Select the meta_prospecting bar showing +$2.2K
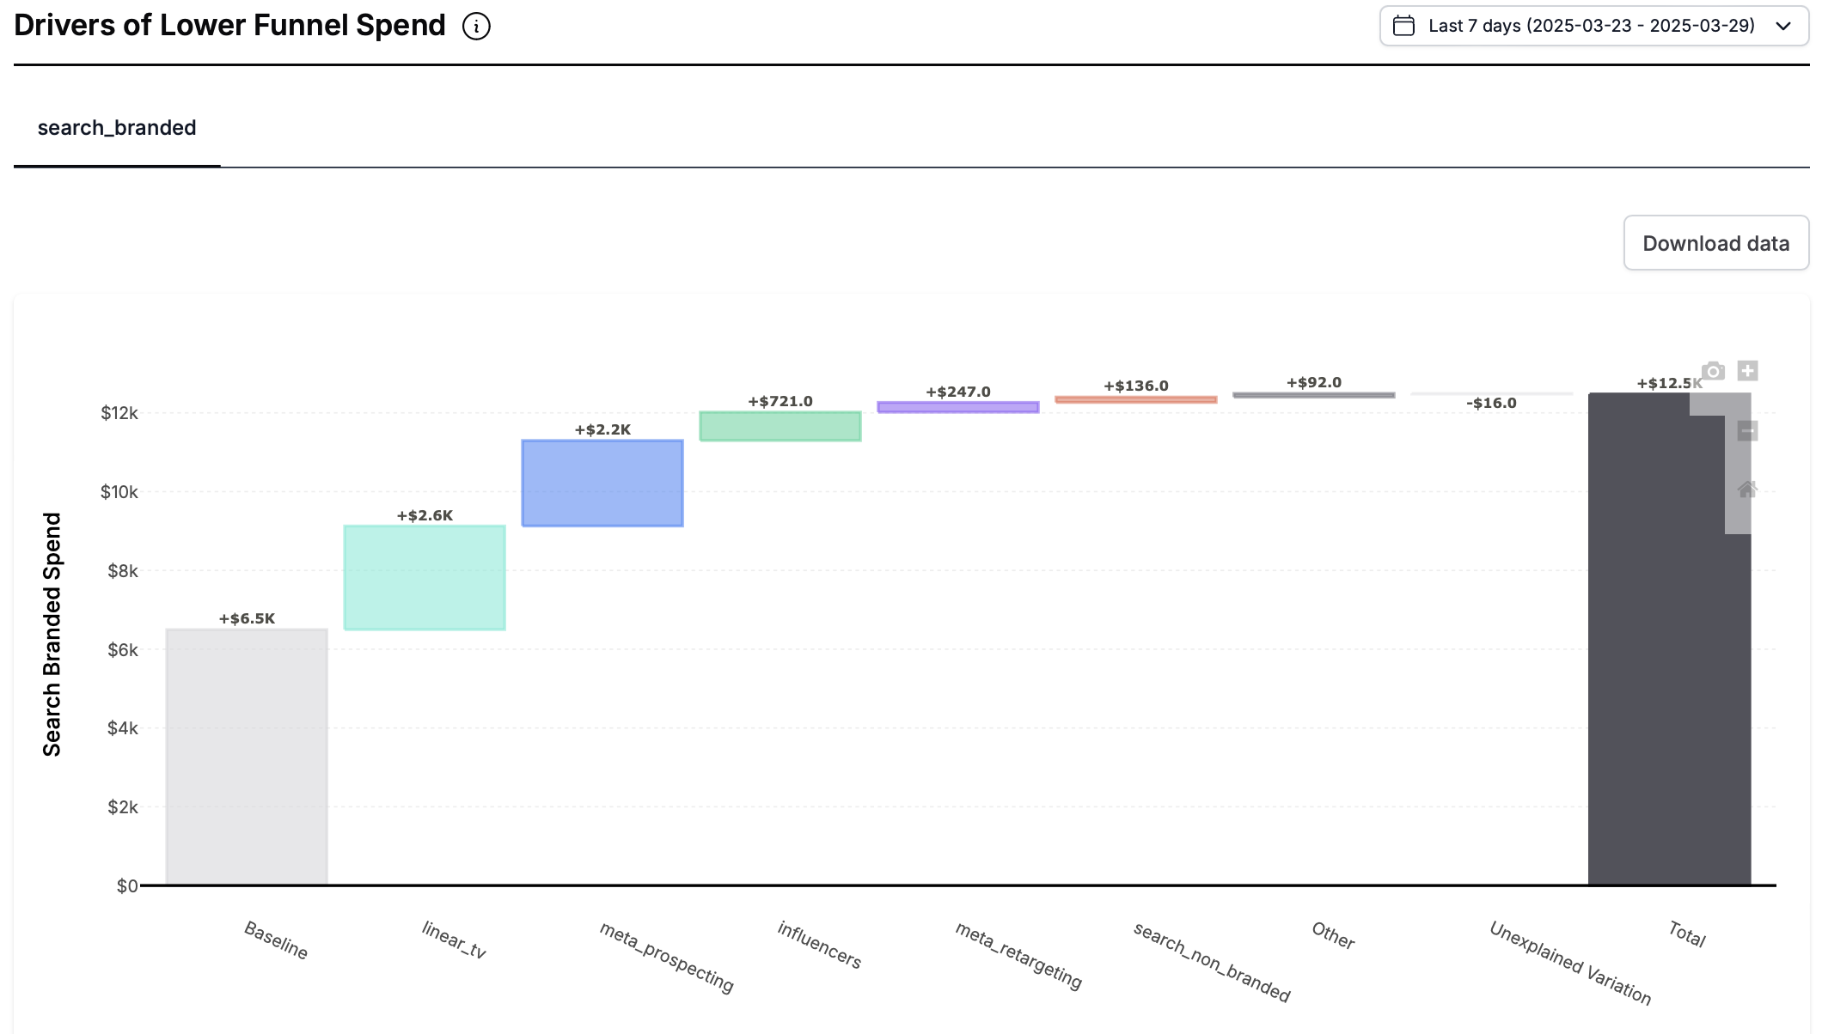This screenshot has height=1034, width=1822. tap(602, 483)
